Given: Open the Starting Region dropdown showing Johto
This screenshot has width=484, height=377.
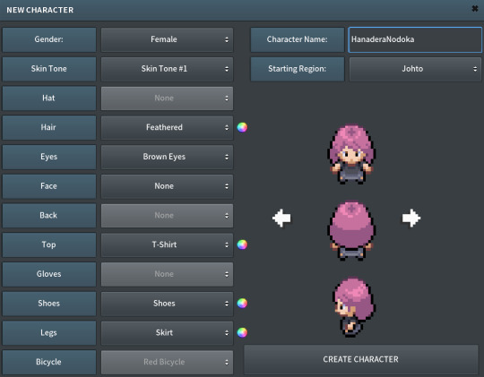Looking at the screenshot, I should [x=415, y=69].
